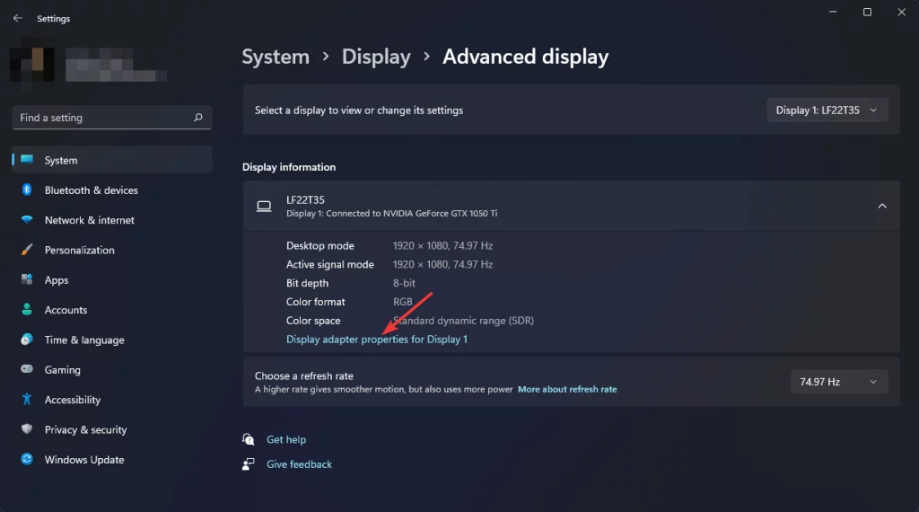Click the Give feedback link
The image size is (919, 512).
point(299,463)
